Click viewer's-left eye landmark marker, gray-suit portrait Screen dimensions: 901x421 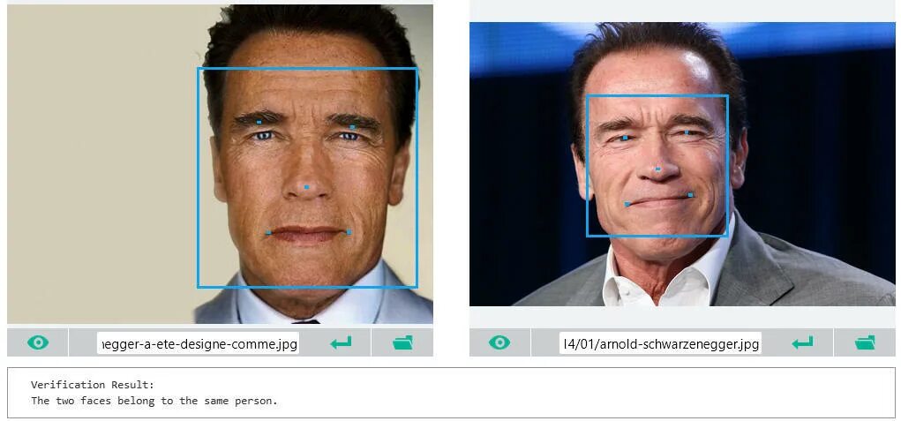[625, 138]
